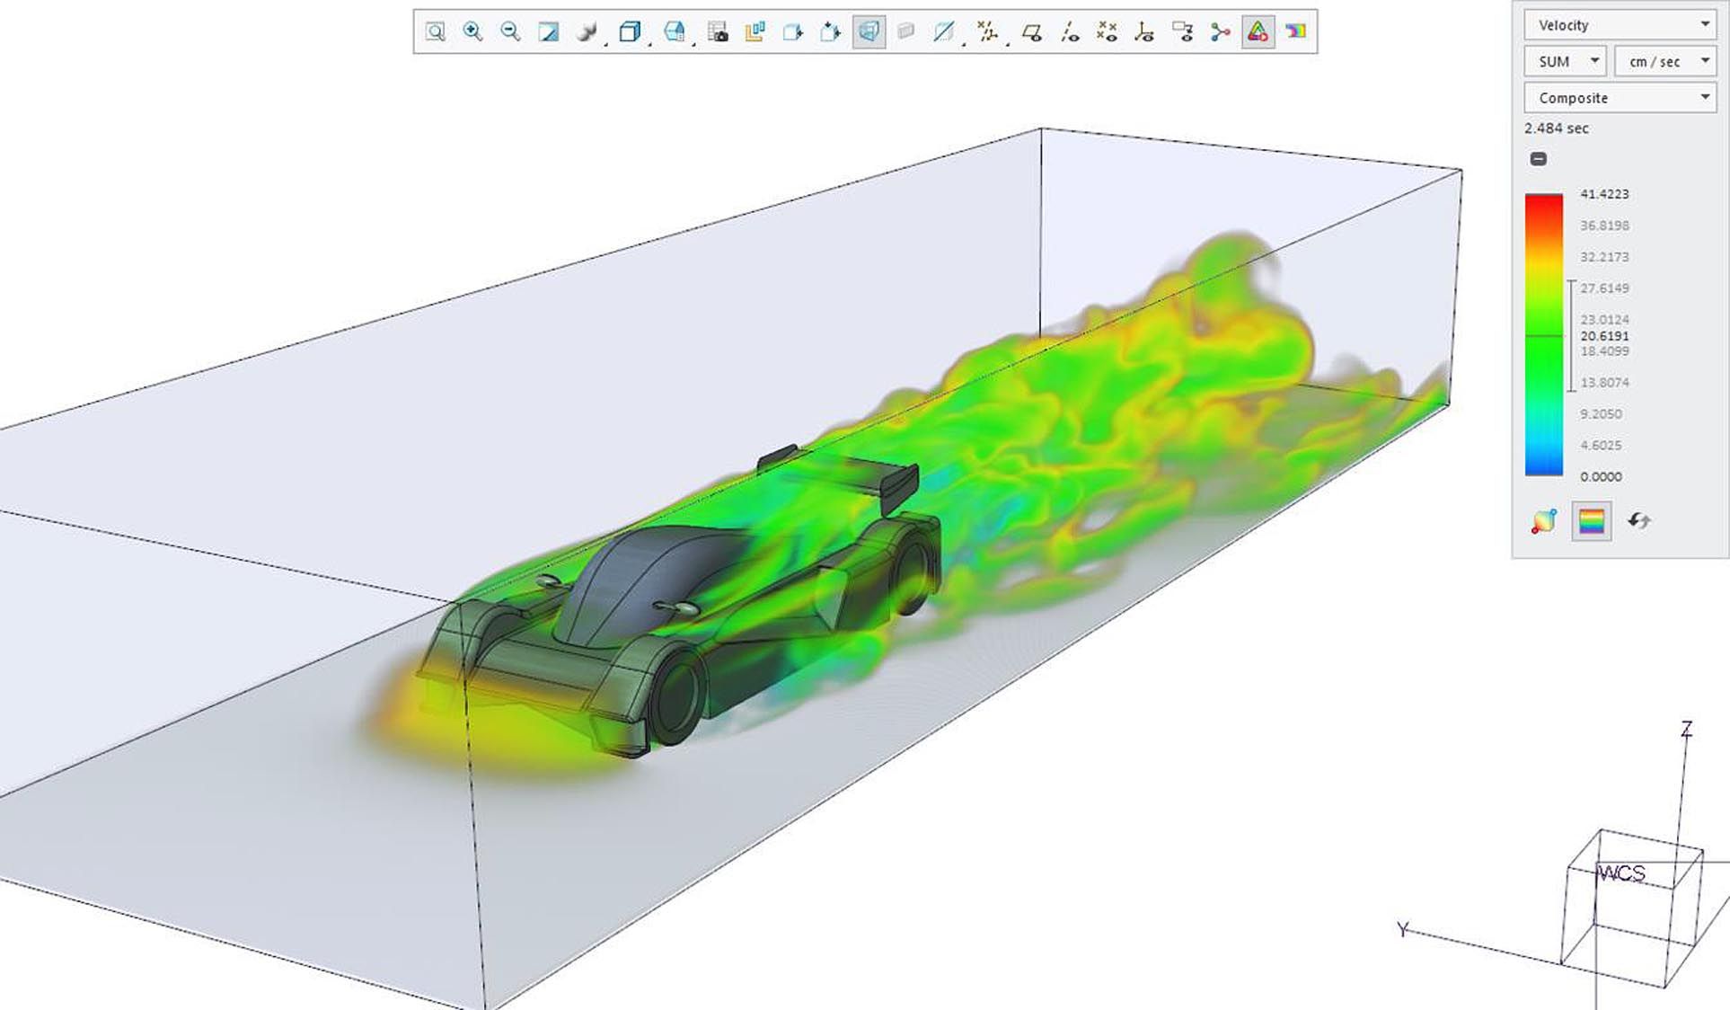Click the branching nodes icon in toolbar

(1220, 32)
